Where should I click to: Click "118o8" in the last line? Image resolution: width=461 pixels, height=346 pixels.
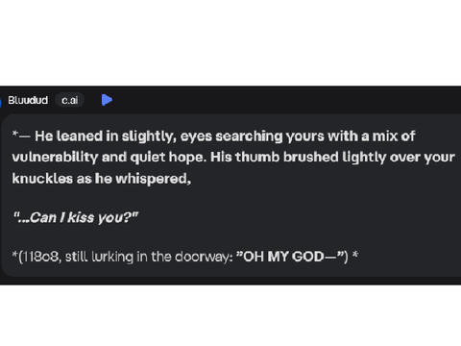[x=41, y=257]
